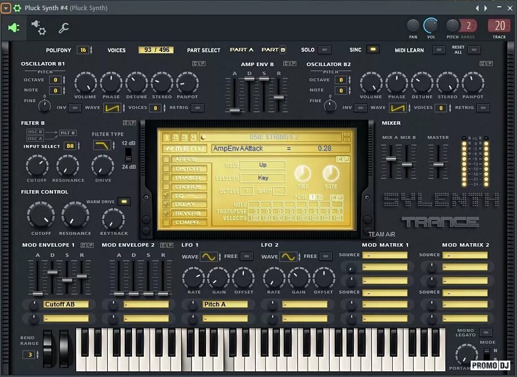Screen dimensions: 517x377
Task: Toggle the WARM DRIVE switch
Action: click(124, 201)
